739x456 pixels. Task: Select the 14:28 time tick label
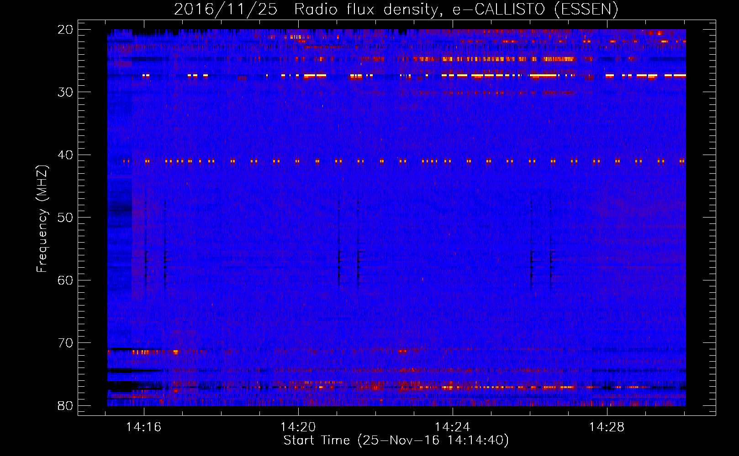[607, 427]
